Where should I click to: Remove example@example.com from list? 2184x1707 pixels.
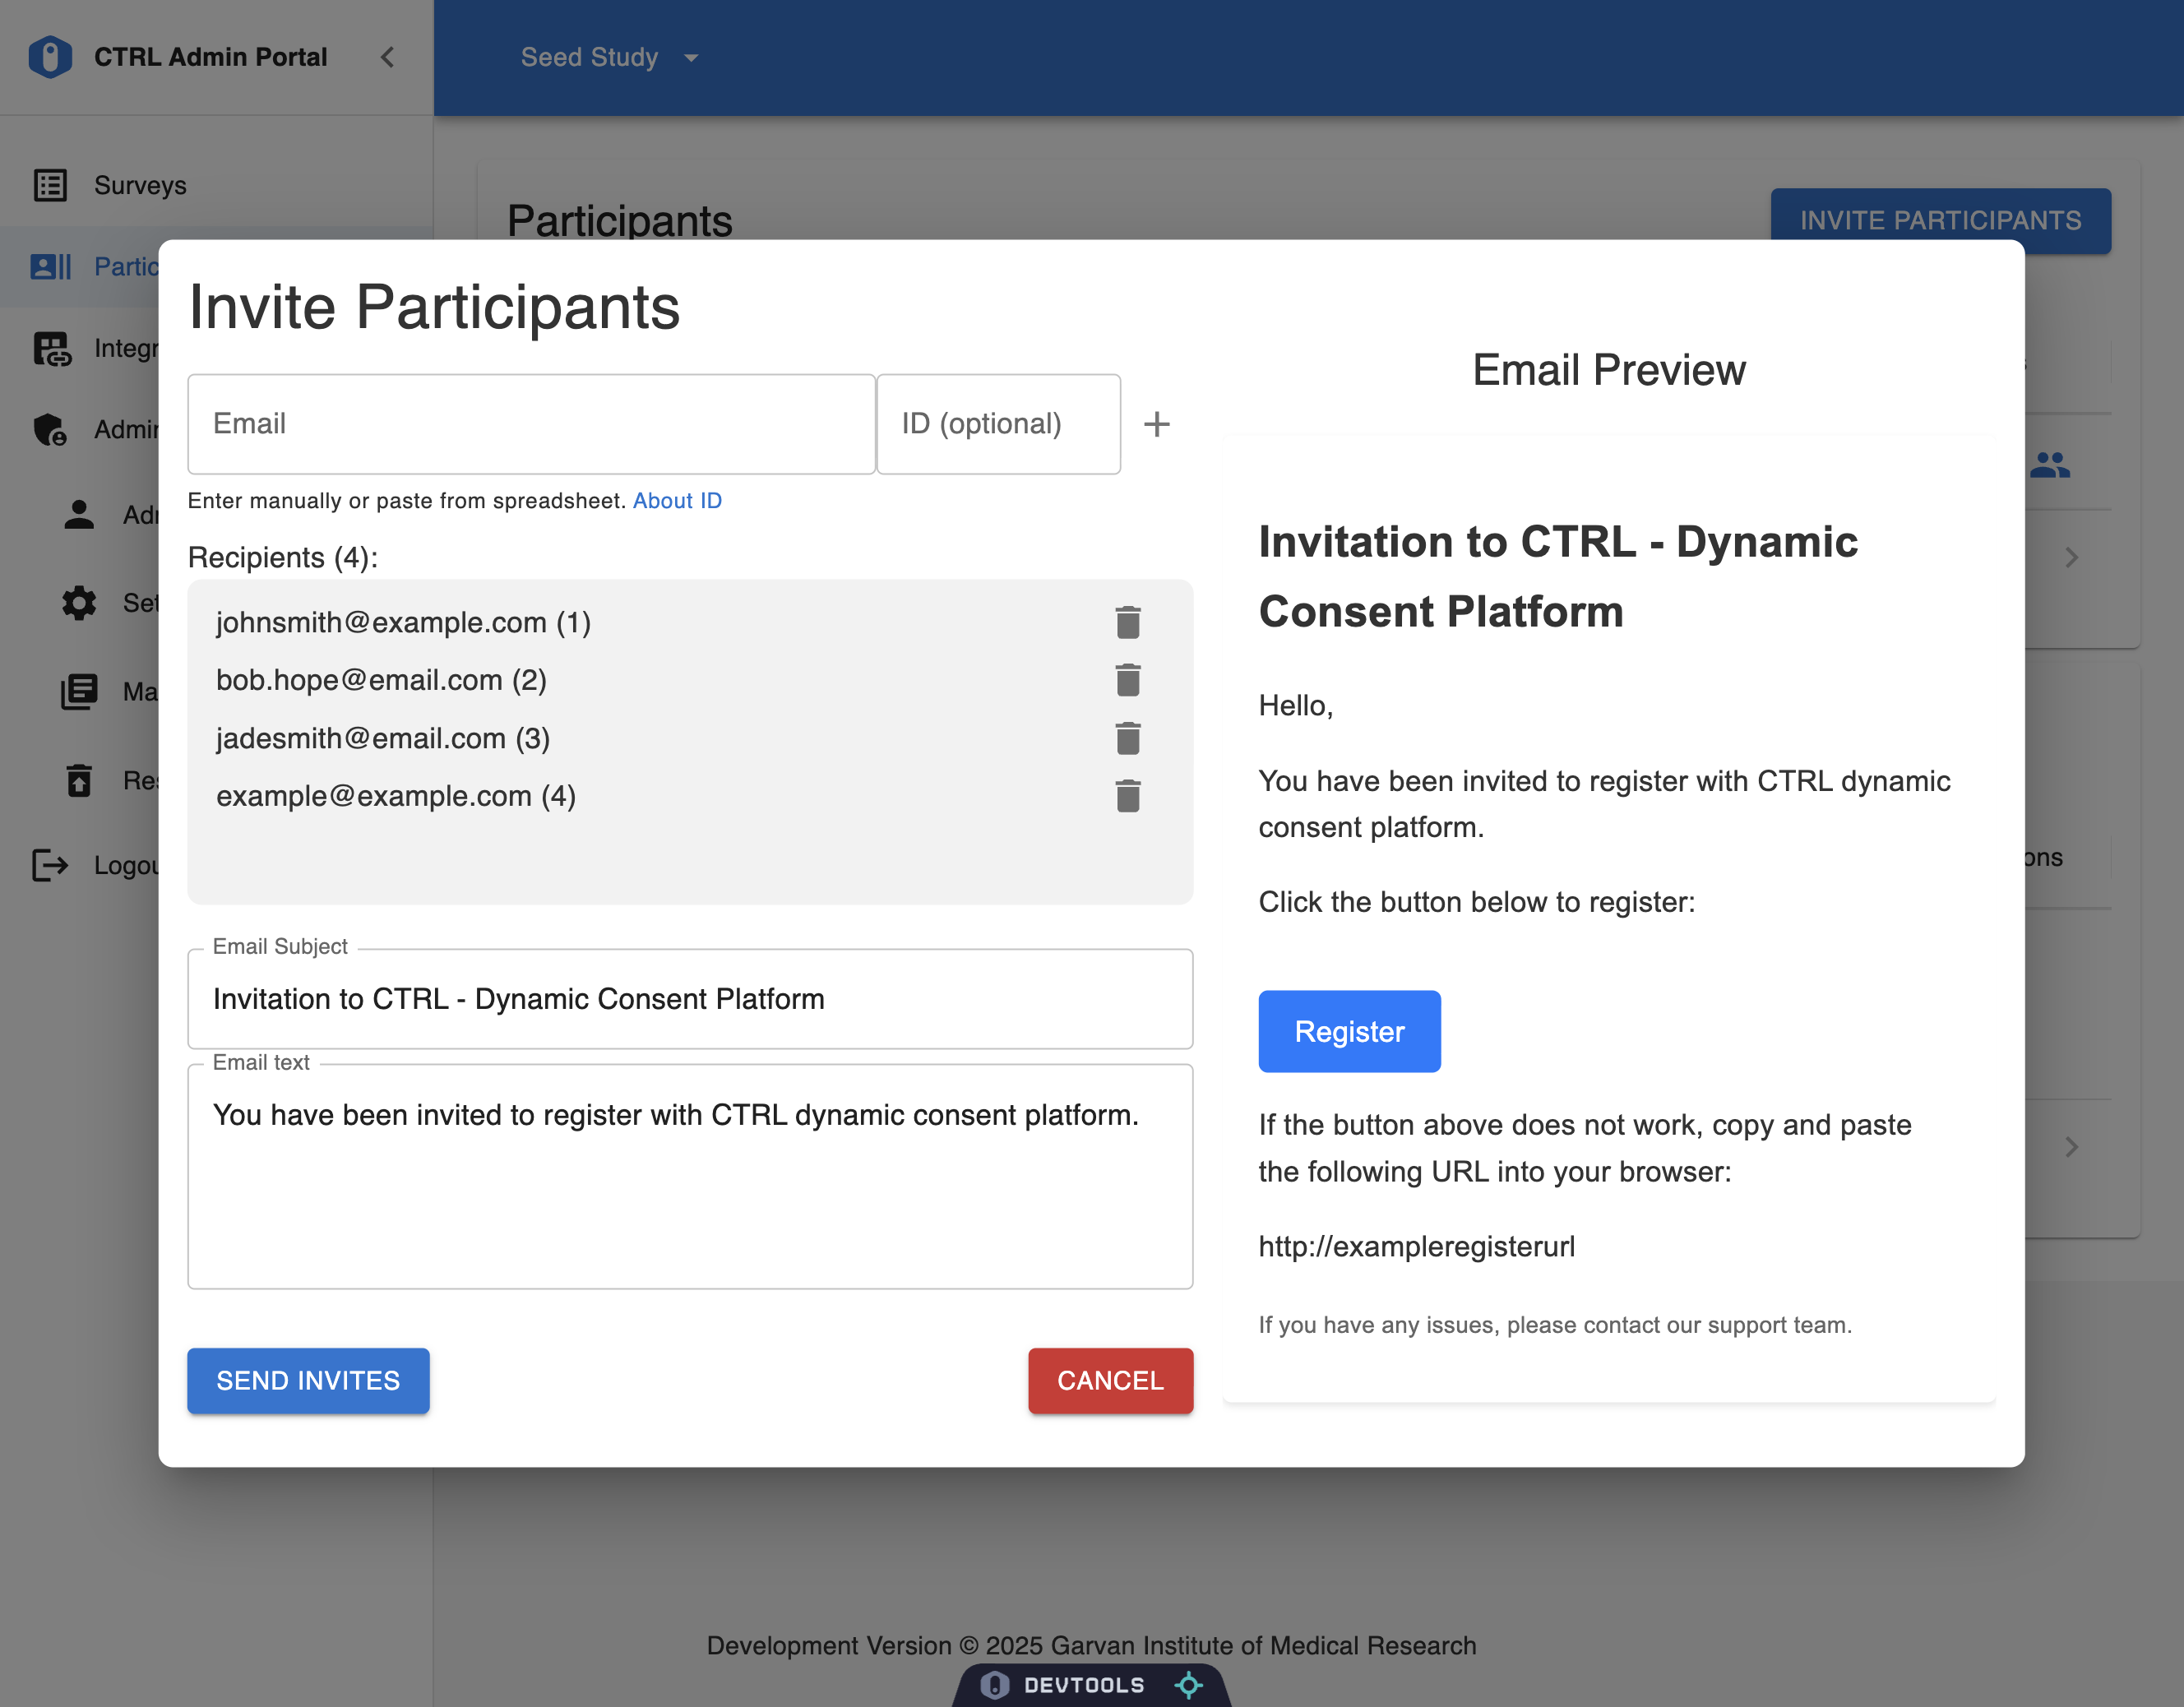pyautogui.click(x=1128, y=796)
